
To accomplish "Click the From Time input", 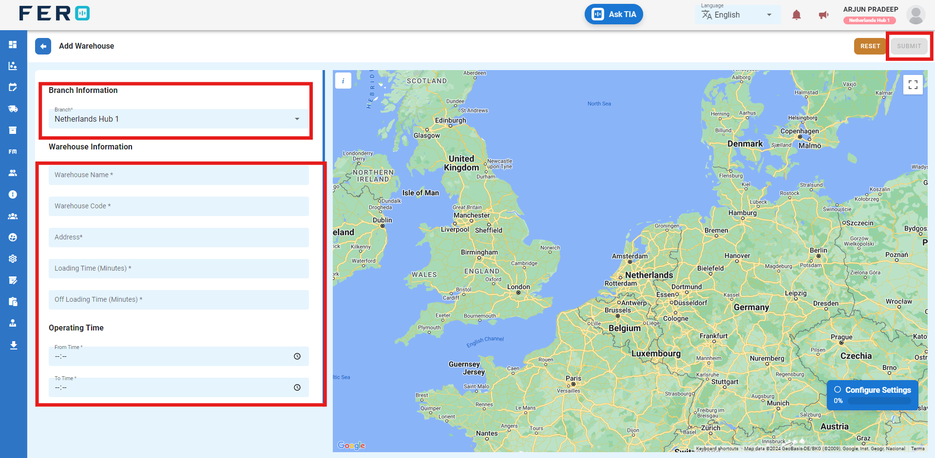I will coord(179,356).
